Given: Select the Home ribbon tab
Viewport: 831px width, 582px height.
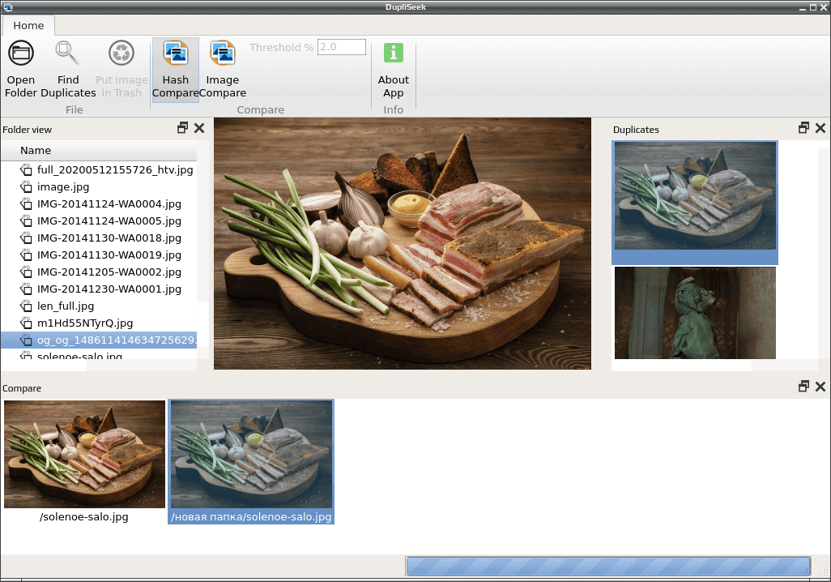Looking at the screenshot, I should pyautogui.click(x=28, y=25).
